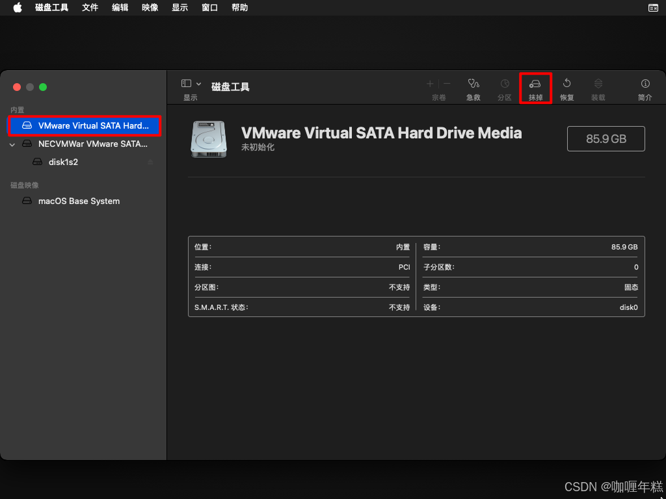Click the 分区图 value 不支持
Screen dimensions: 666x499
[x=399, y=287]
